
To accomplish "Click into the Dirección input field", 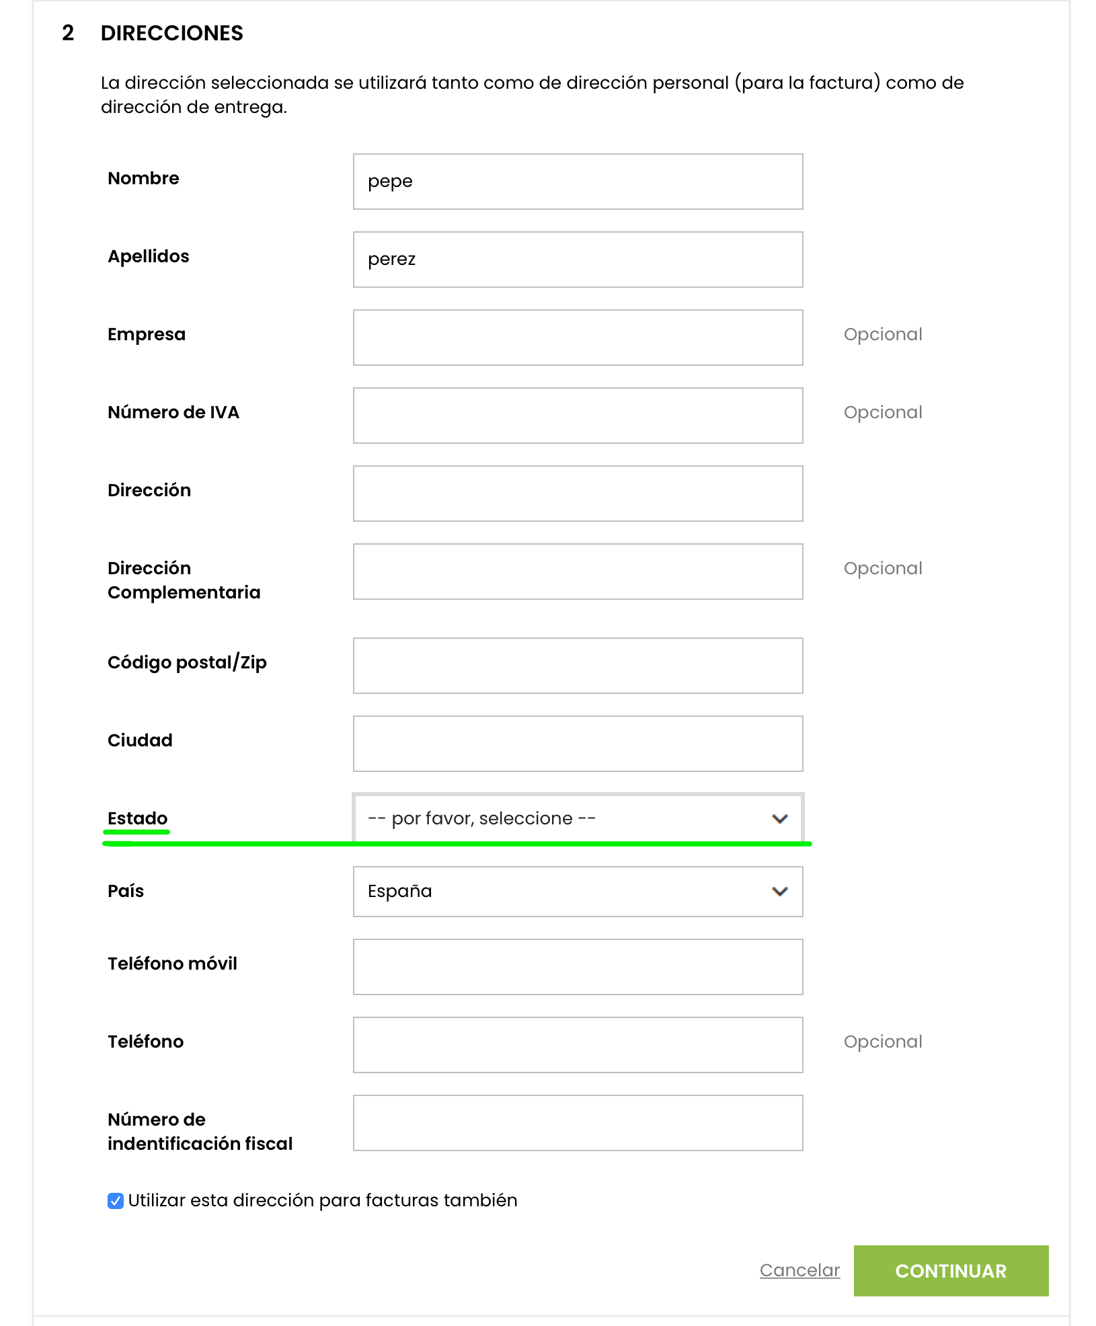I will pyautogui.click(x=578, y=494).
